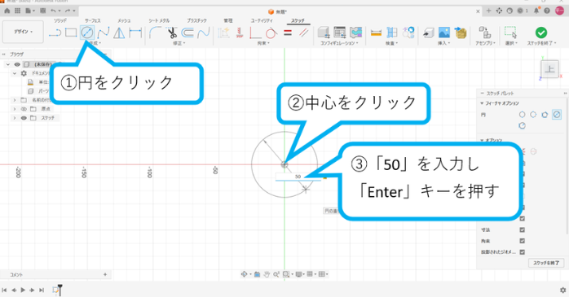Viewport: 569px width, 297px height.
Task: Toggle the 拘束 checkbox in Sketch Palette
Action: 523,241
